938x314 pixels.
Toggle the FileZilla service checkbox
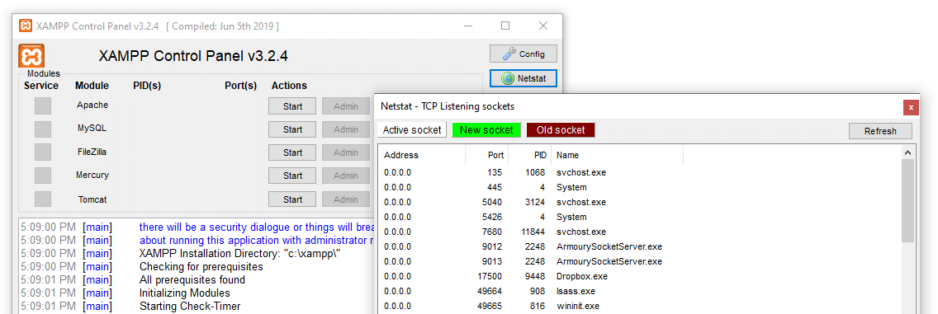coord(43,152)
